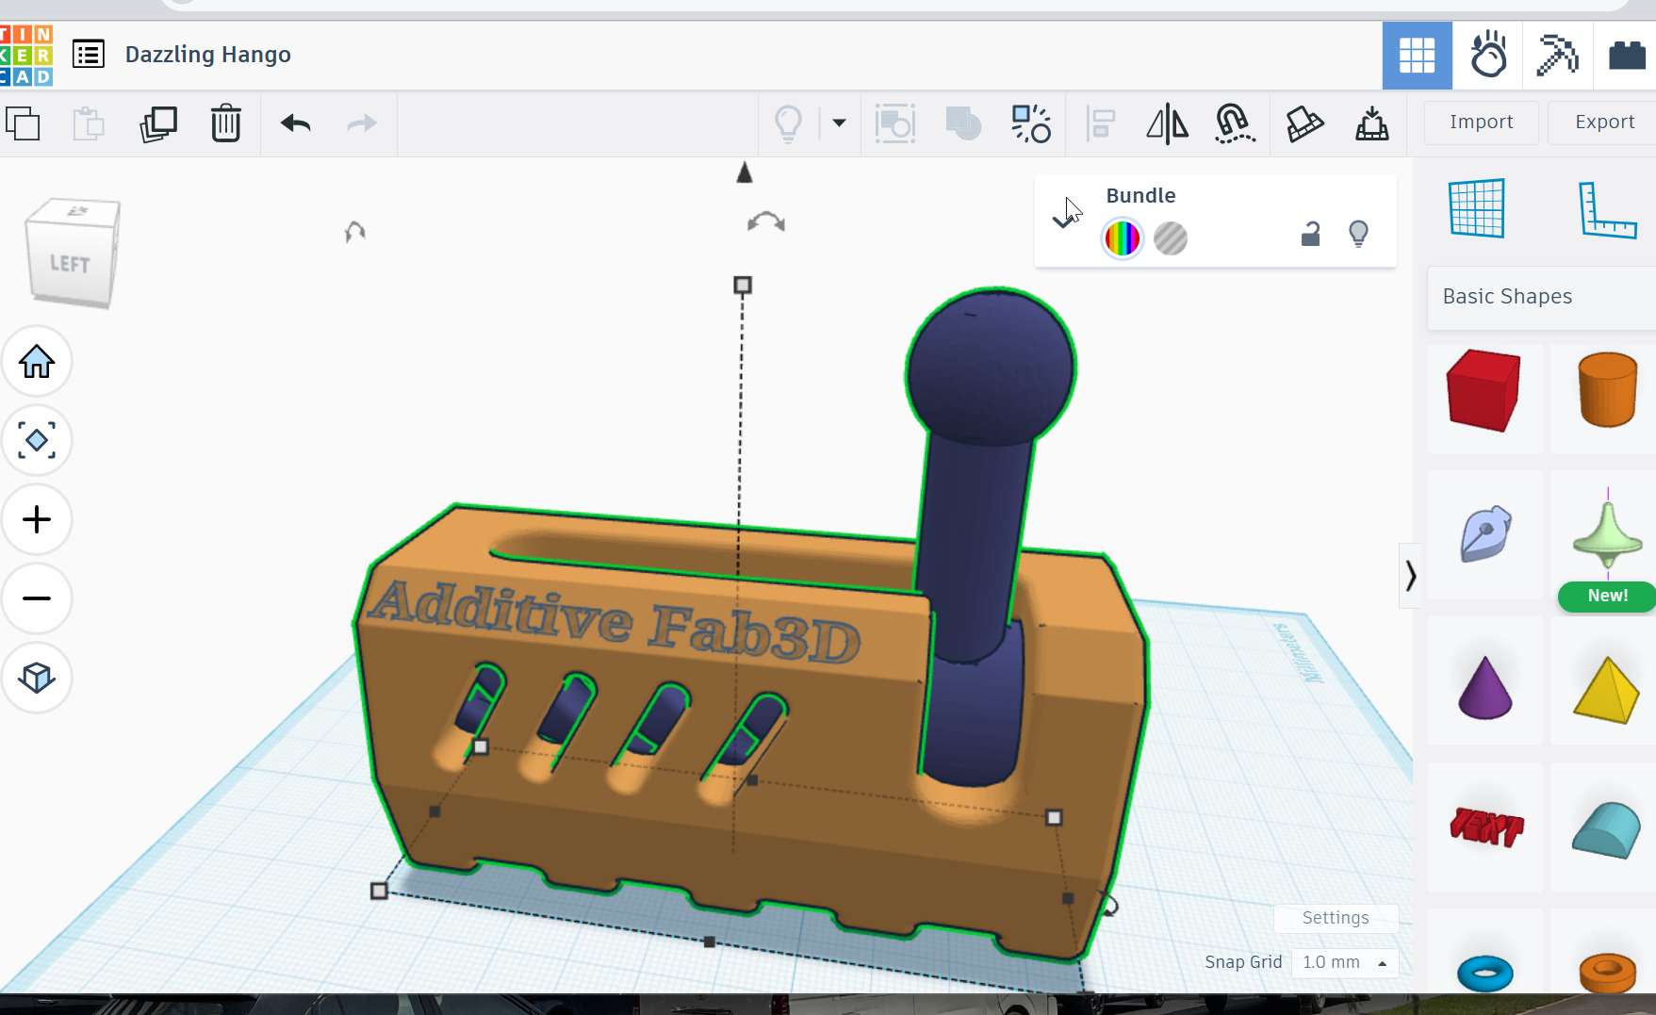The width and height of the screenshot is (1656, 1015).
Task: Toggle the lock editing padlock
Action: click(1310, 234)
